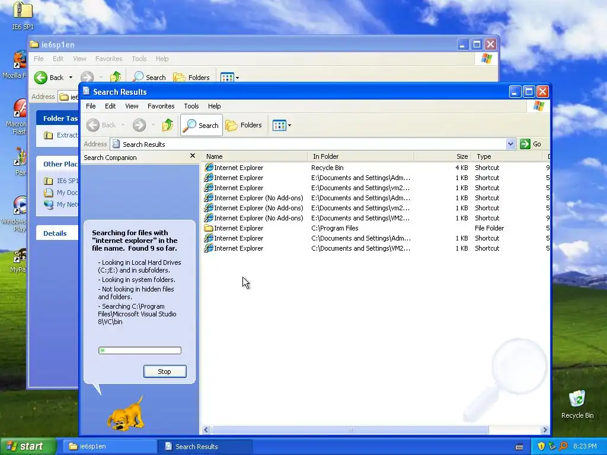Select Internet Explorer shortcut icon in Recycle Bin row
Screen dimensions: 607x455
[x=209, y=168]
